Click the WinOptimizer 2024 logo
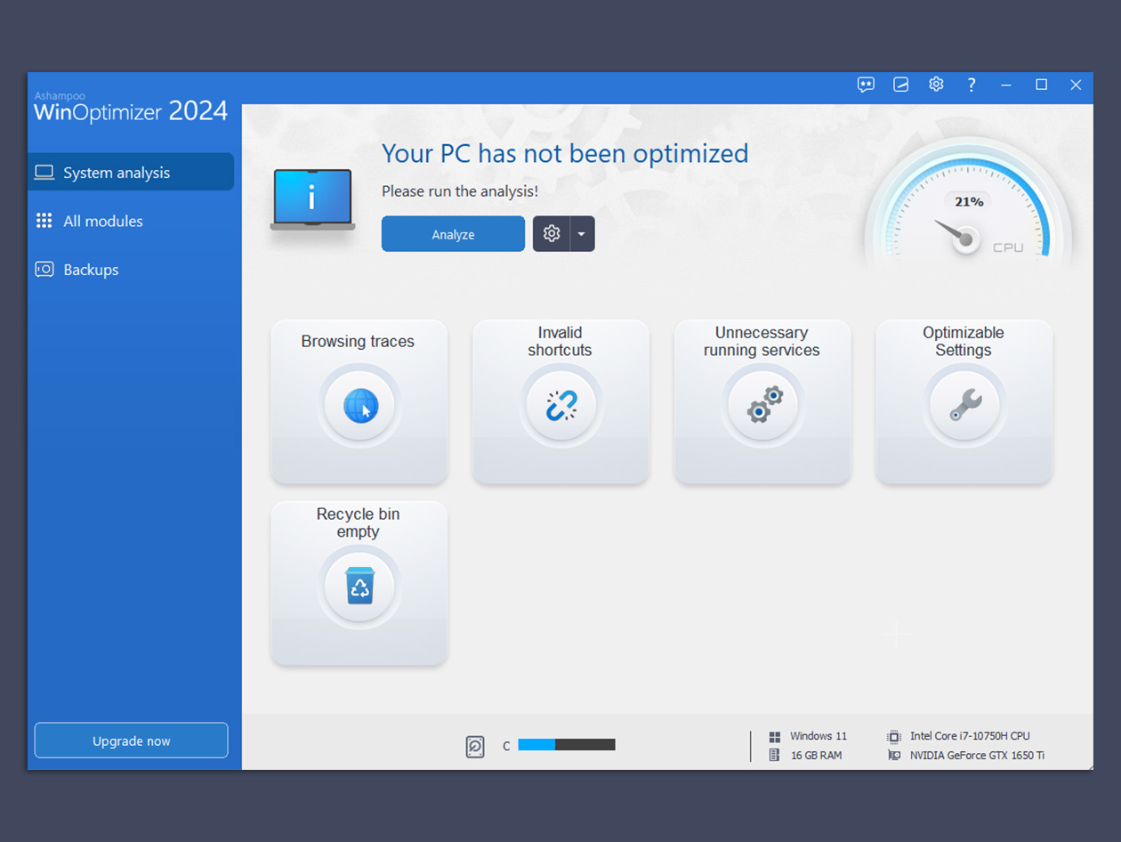The image size is (1121, 842). pos(131,108)
